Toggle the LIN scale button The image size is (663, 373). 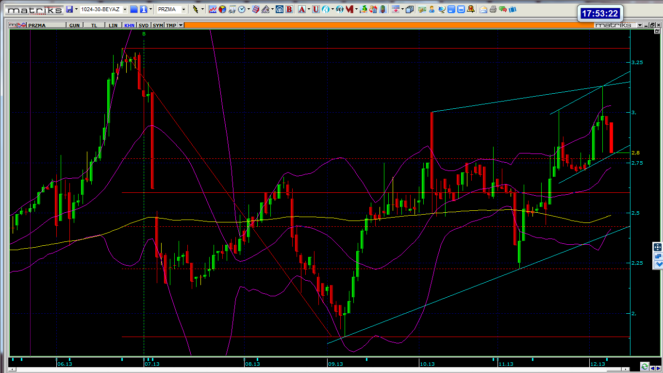coord(113,25)
